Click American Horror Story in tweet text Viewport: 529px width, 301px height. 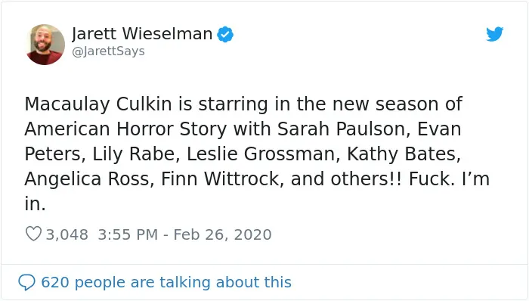(x=125, y=129)
